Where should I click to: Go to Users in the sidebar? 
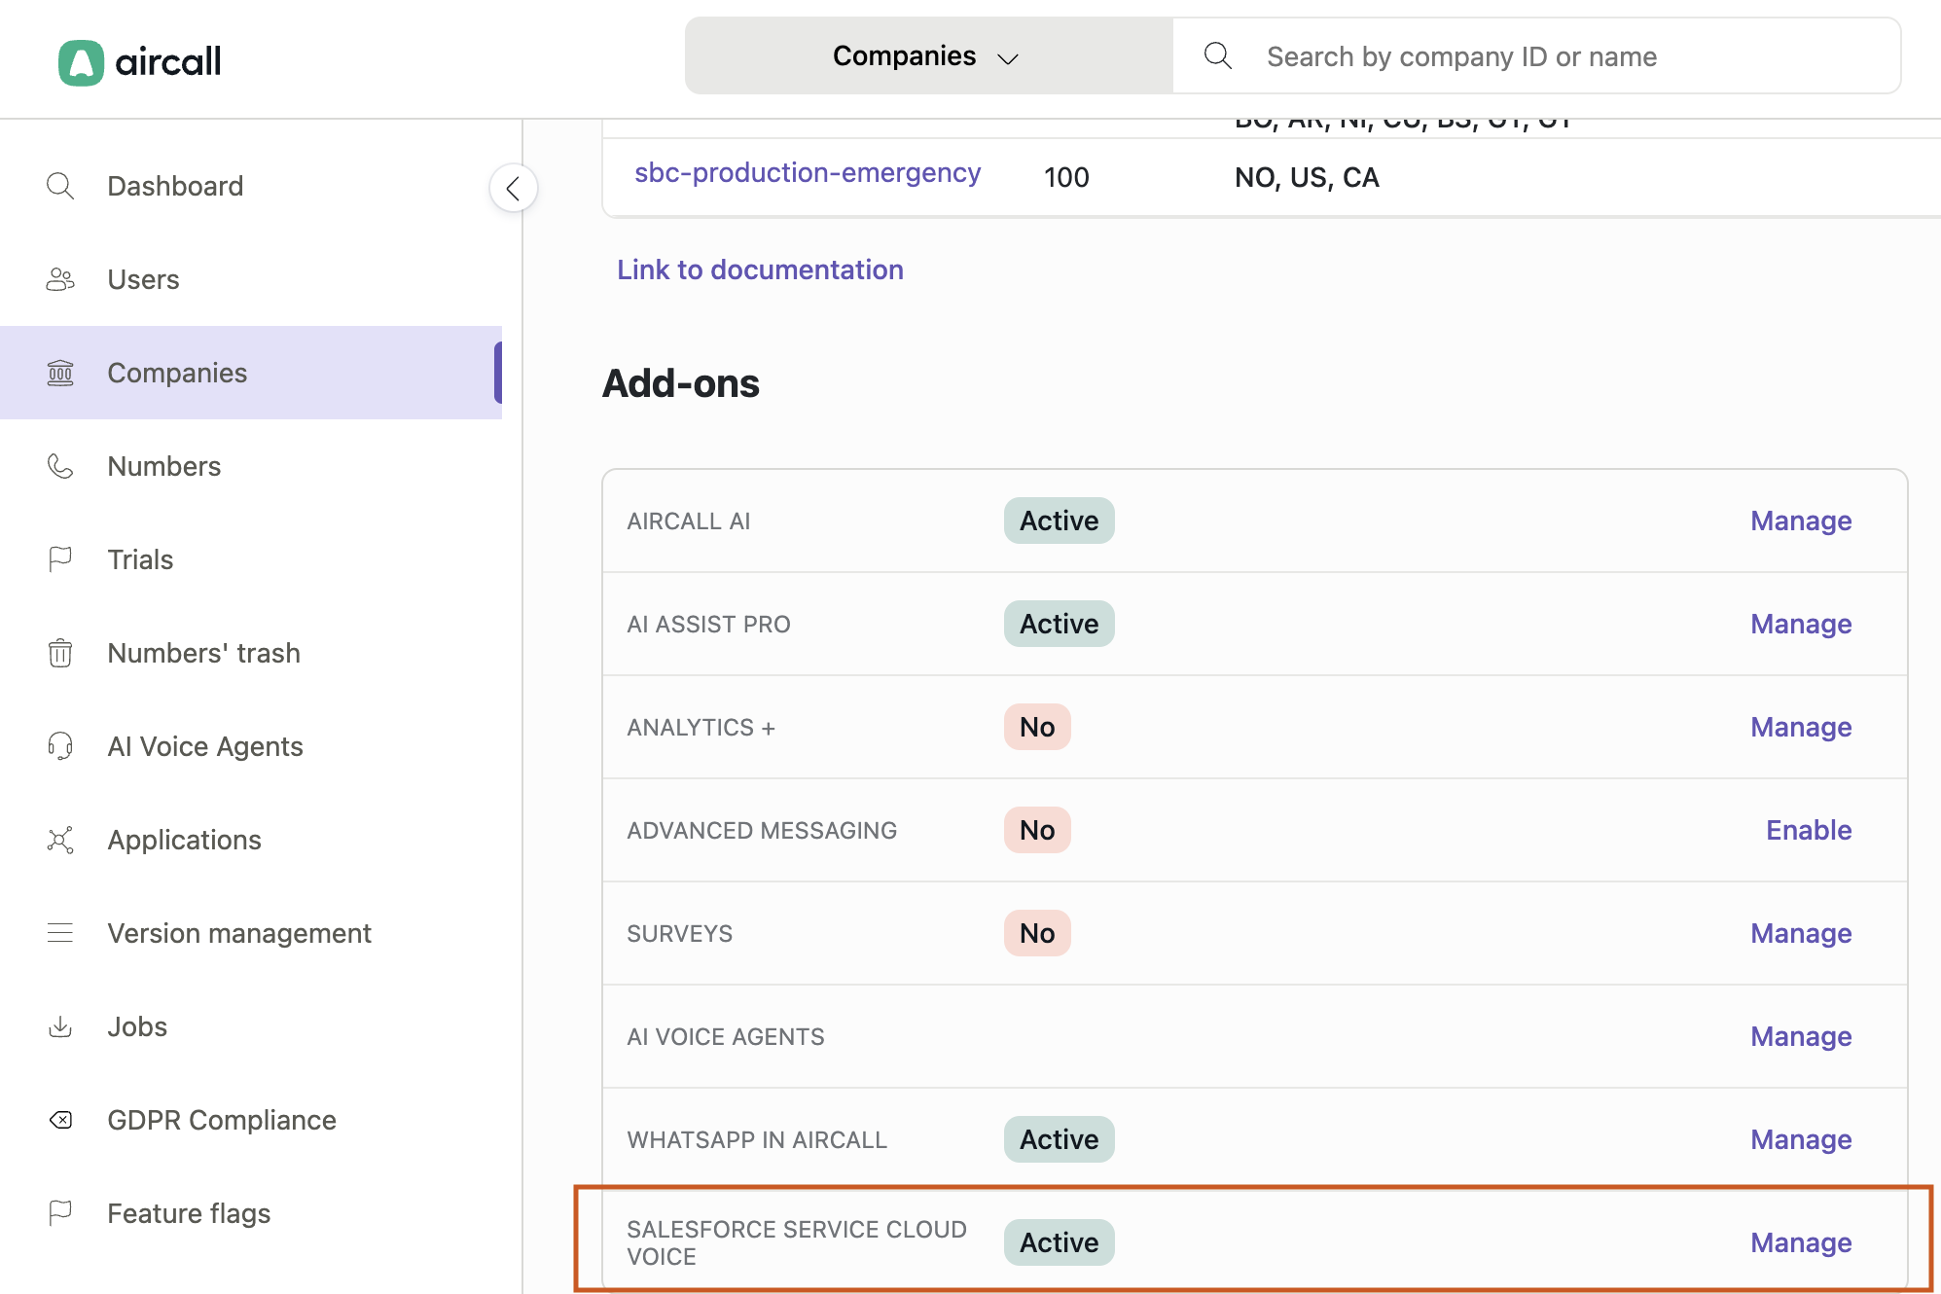click(x=251, y=279)
